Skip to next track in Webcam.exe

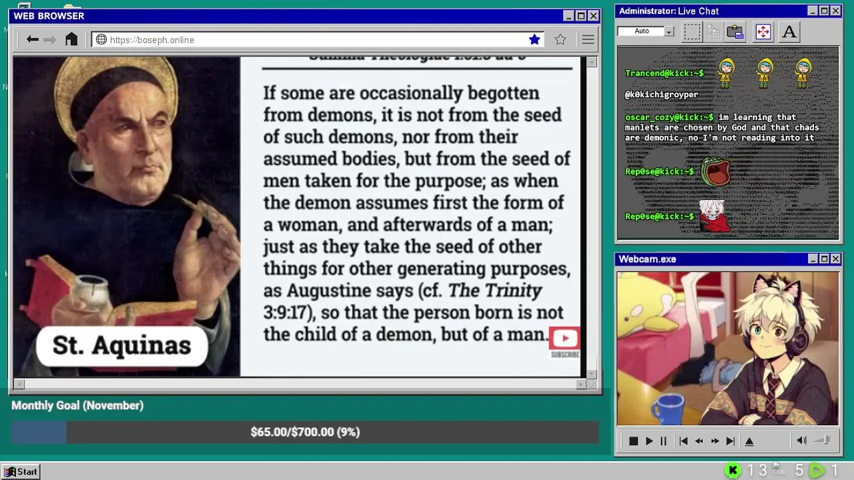click(731, 441)
